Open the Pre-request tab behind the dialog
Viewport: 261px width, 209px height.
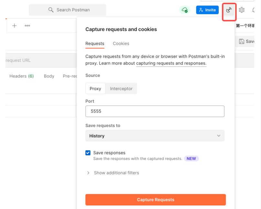pyautogui.click(x=70, y=76)
